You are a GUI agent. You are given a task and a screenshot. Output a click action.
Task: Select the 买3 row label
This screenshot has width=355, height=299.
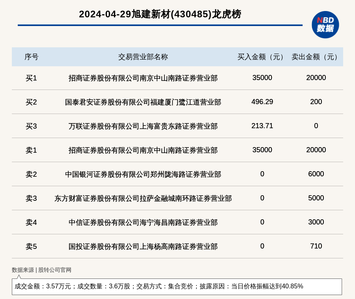click(x=31, y=126)
